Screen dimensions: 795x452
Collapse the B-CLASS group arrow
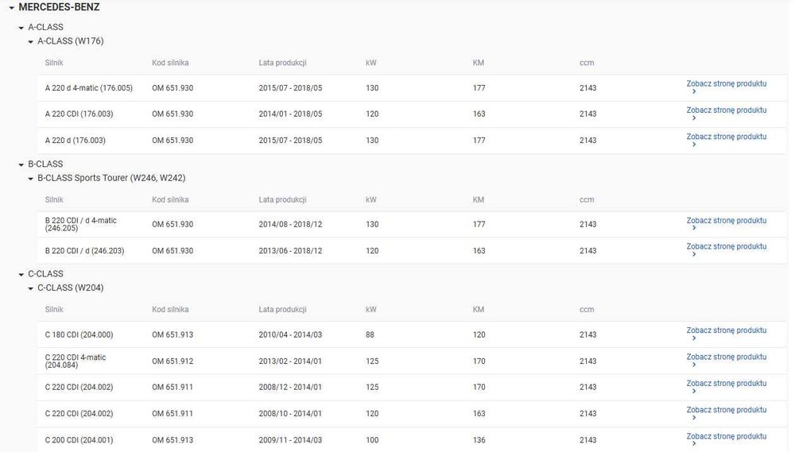pyautogui.click(x=21, y=164)
